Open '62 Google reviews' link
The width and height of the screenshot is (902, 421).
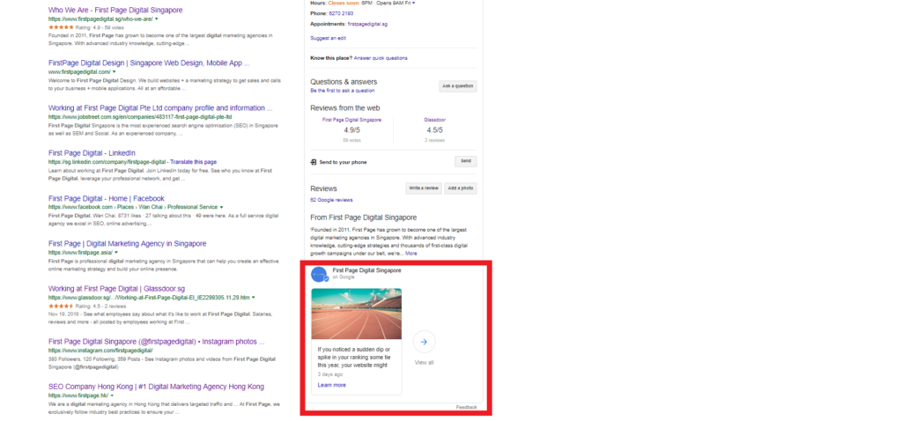pos(331,200)
